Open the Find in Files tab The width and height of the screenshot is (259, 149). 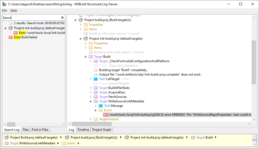[x=40, y=129]
